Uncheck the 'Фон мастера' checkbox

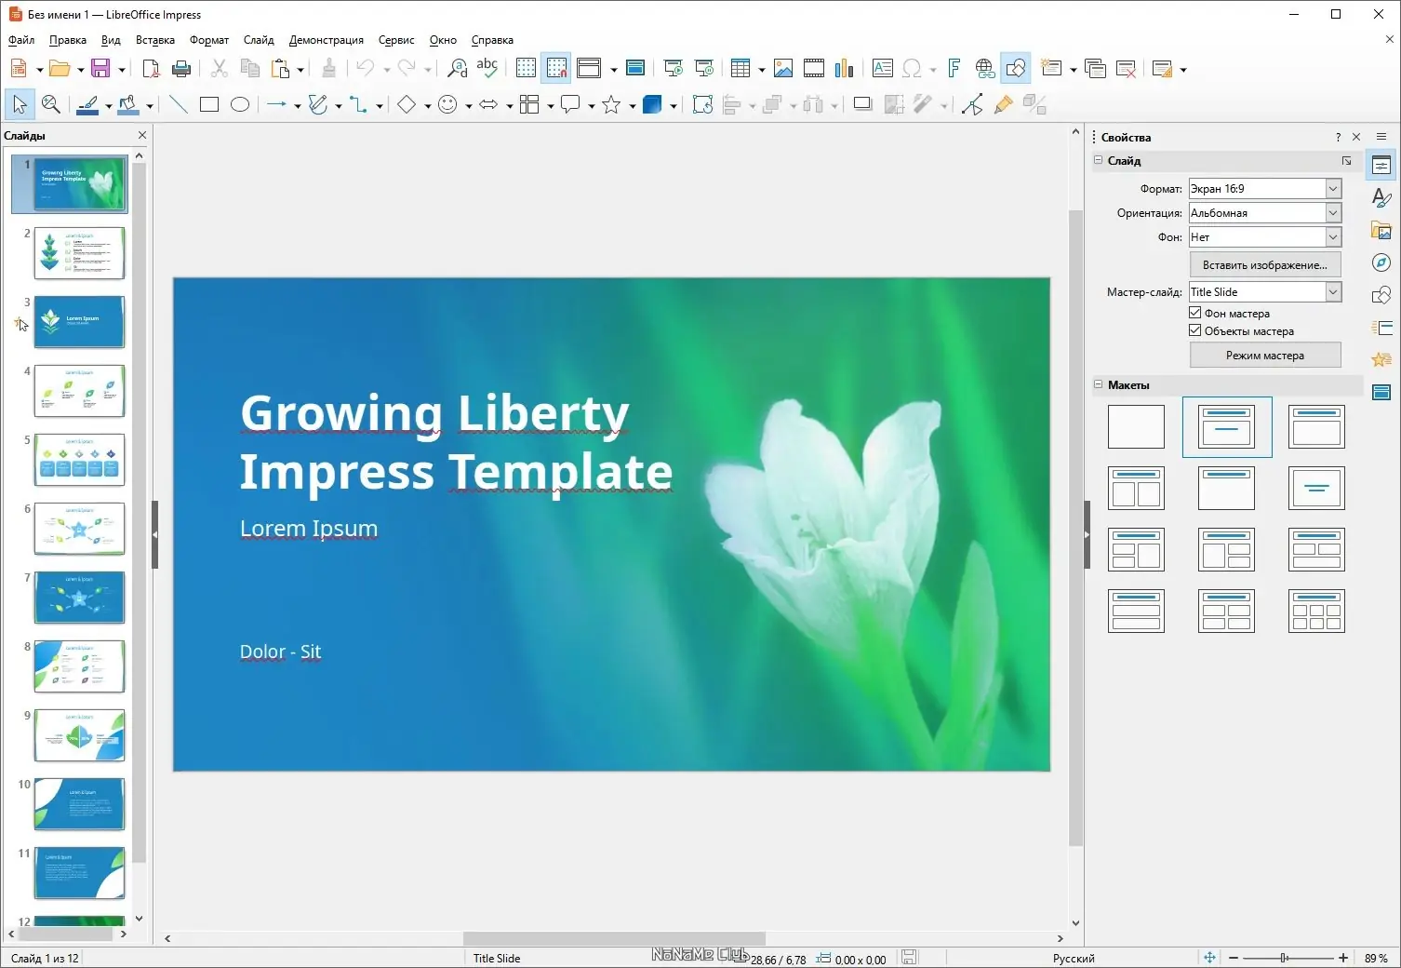(x=1195, y=313)
